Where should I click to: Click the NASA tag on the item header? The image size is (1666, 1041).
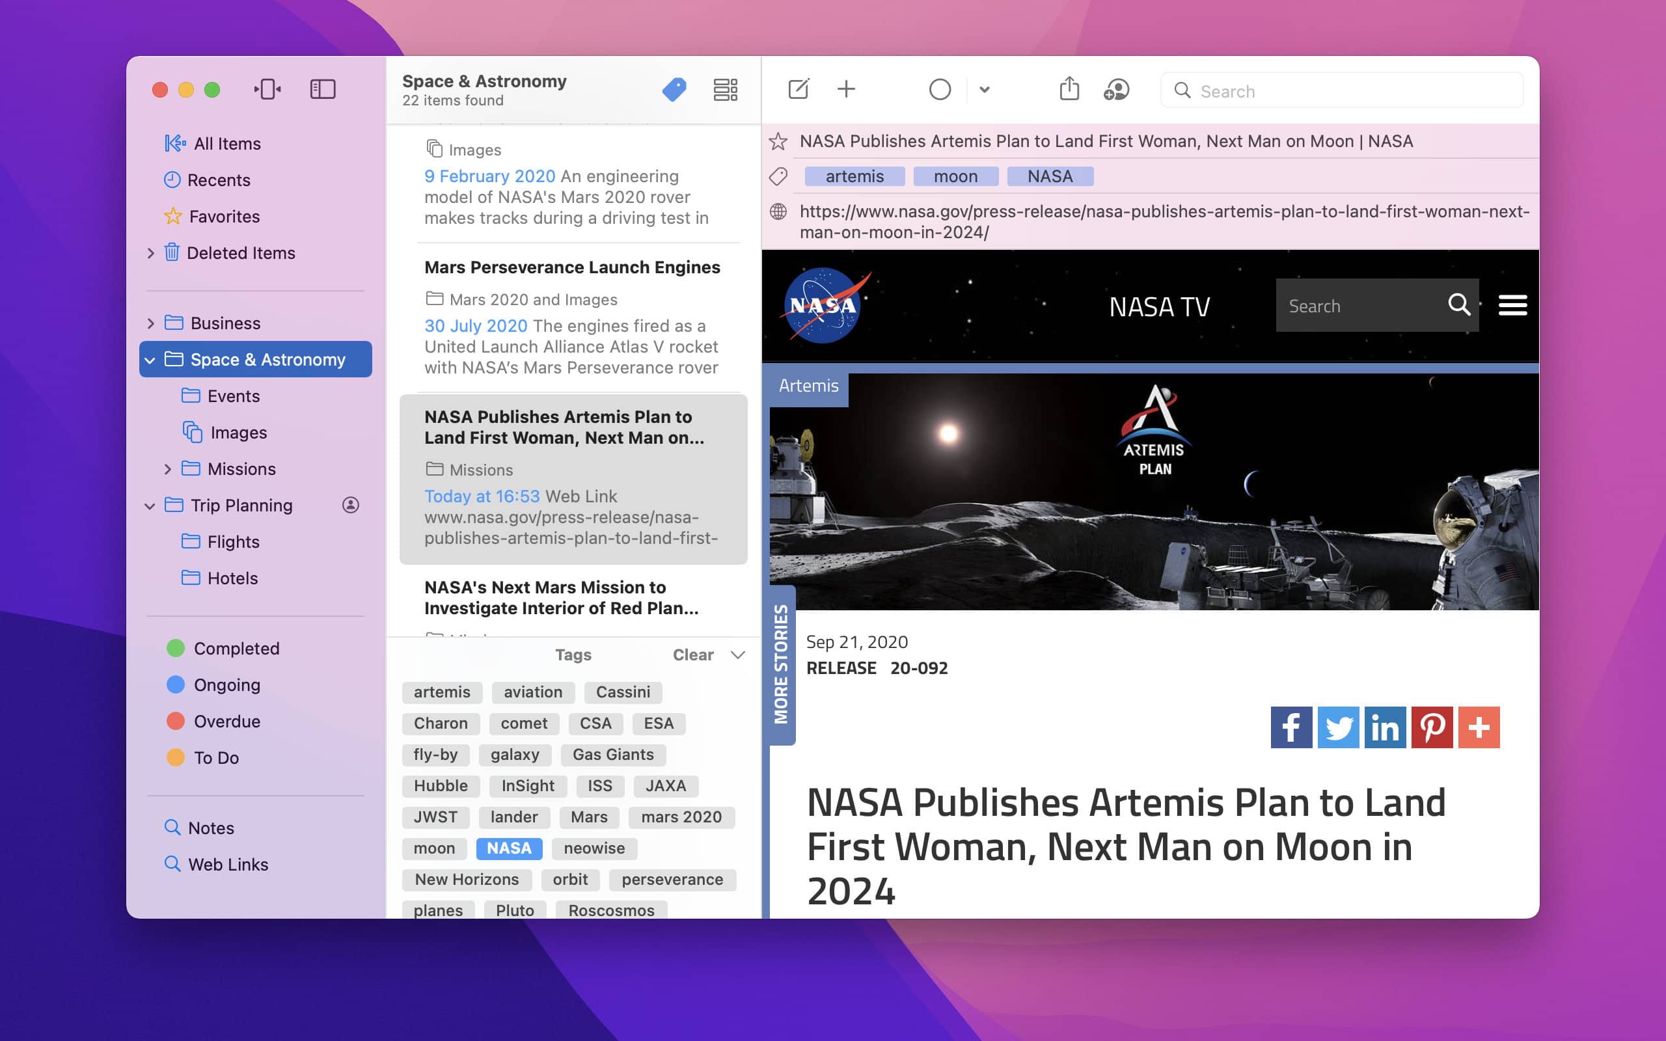1050,176
